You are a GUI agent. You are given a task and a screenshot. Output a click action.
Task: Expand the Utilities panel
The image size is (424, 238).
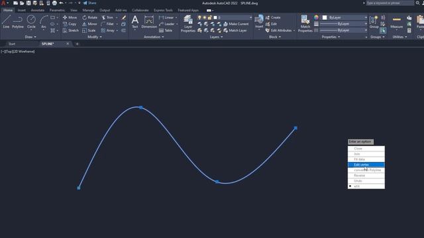click(399, 37)
